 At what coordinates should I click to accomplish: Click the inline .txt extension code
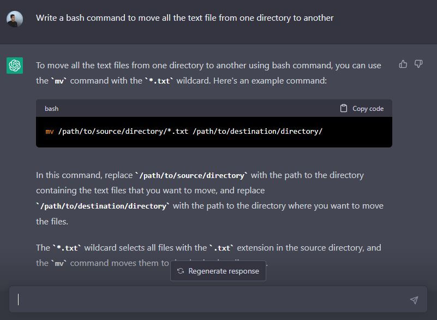click(x=221, y=248)
